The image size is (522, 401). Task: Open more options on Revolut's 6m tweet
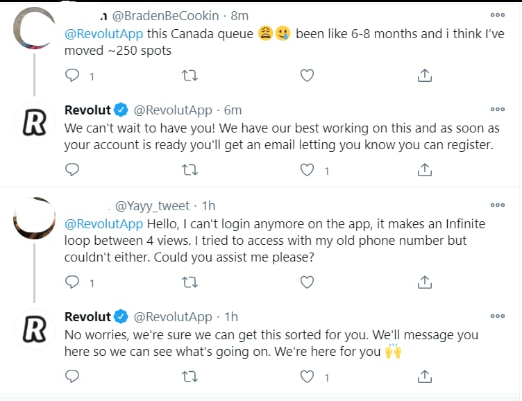(497, 109)
